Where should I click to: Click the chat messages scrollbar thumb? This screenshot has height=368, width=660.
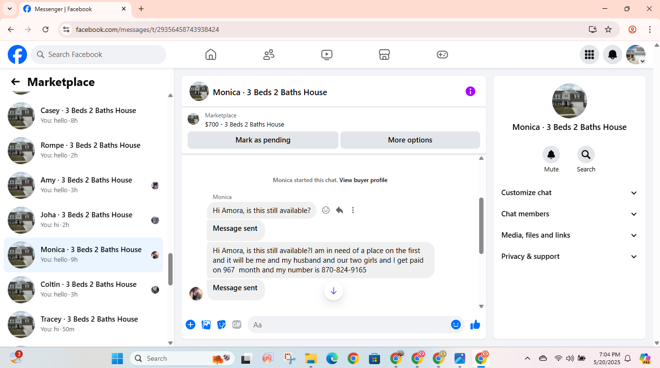(x=481, y=226)
